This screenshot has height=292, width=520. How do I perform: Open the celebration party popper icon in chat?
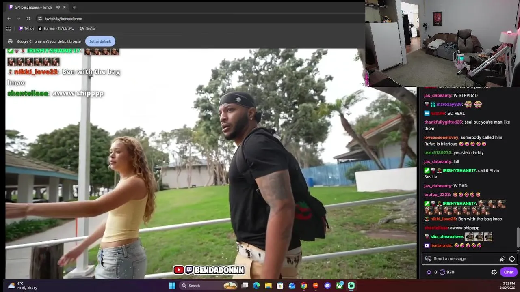[x=503, y=259]
